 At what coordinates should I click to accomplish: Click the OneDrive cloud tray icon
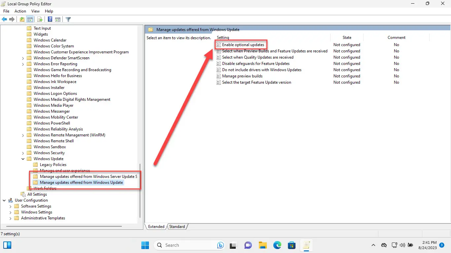tap(384, 245)
